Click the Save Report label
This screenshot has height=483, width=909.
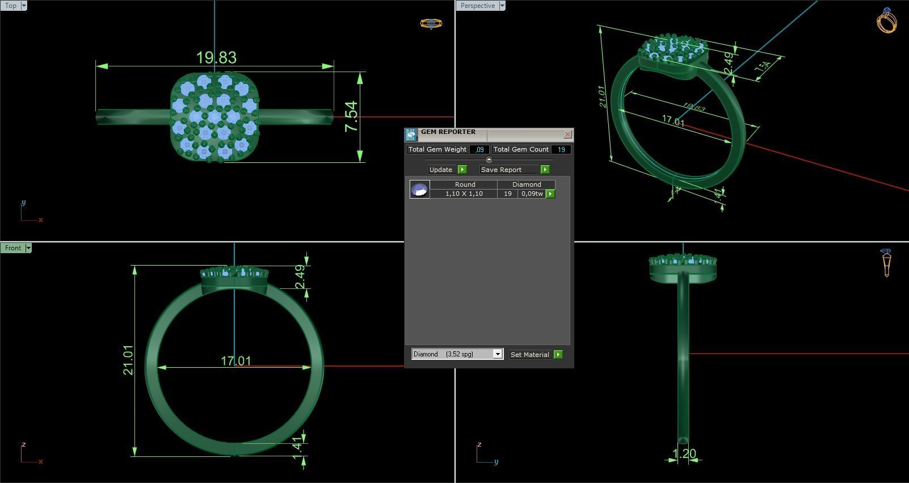tap(501, 170)
